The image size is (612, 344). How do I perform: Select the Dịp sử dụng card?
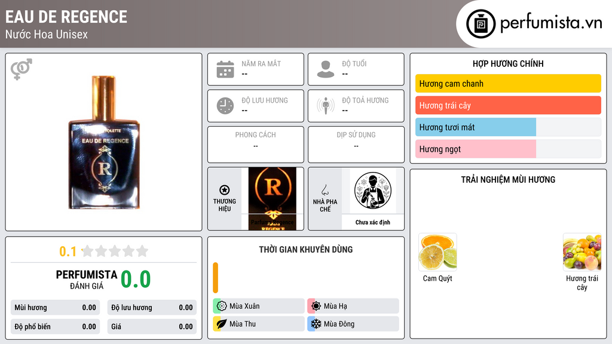[x=356, y=145]
